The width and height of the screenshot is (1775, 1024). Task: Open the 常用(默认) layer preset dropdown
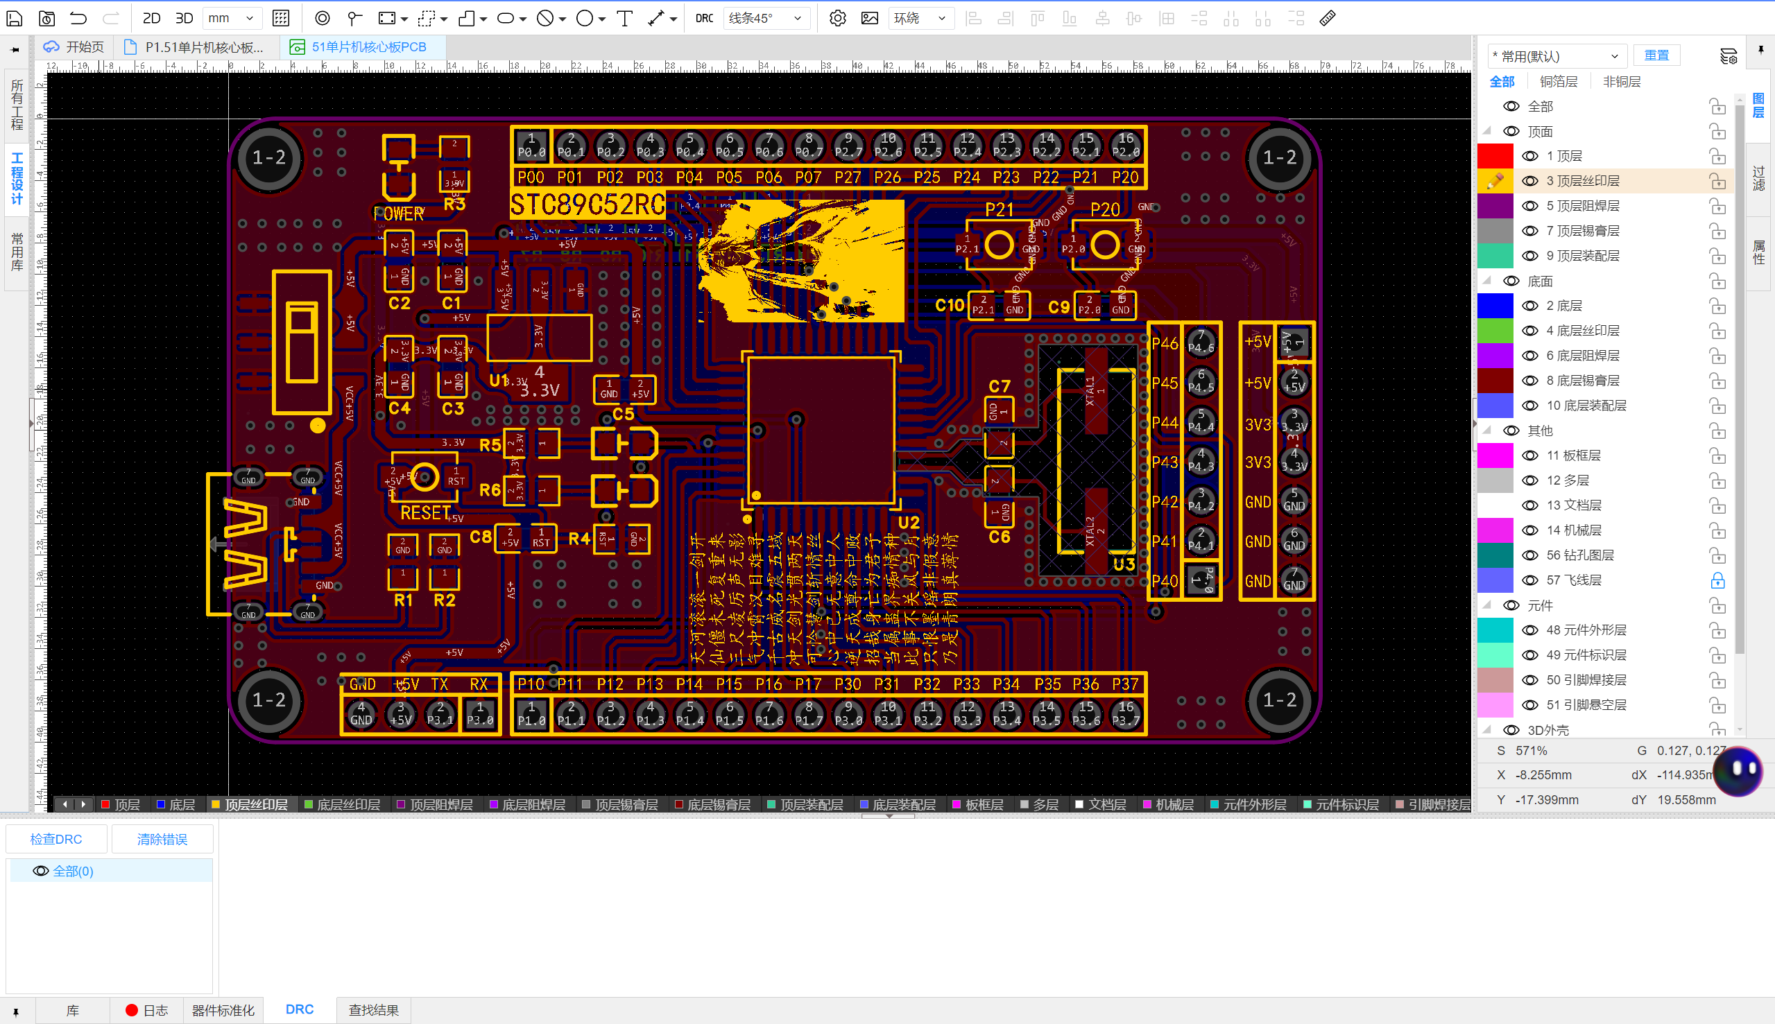click(x=1557, y=56)
